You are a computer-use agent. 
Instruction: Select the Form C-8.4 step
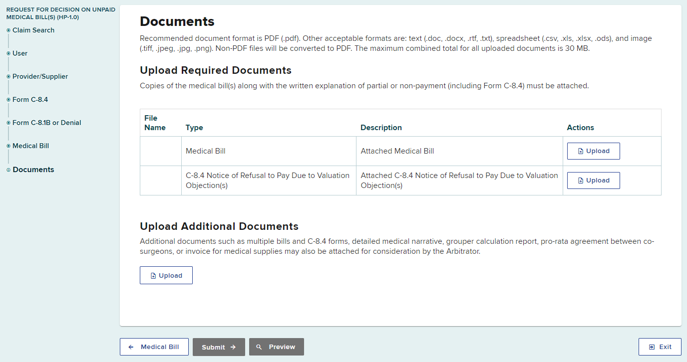point(30,100)
